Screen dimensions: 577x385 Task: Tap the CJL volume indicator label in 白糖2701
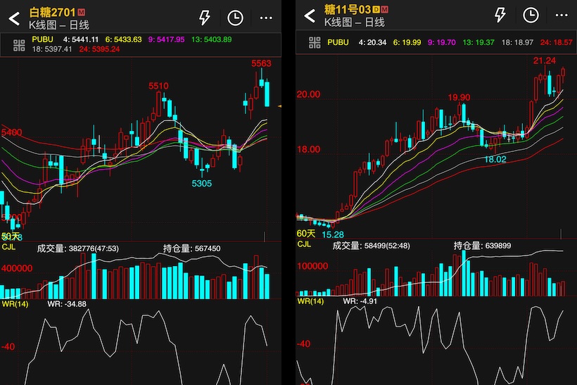pos(8,246)
